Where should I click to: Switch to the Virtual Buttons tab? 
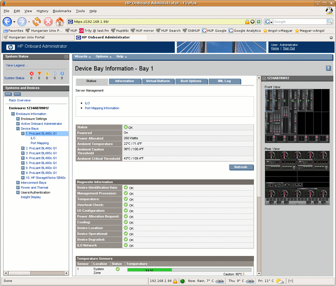[158, 81]
